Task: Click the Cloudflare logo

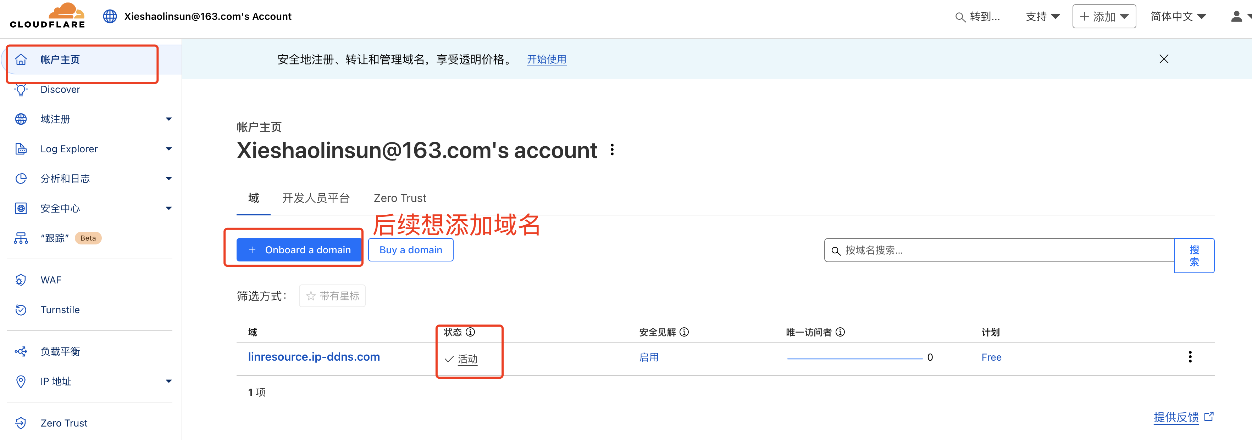Action: click(48, 16)
